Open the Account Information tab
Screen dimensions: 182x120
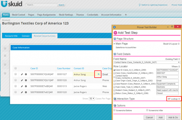click(x=111, y=15)
